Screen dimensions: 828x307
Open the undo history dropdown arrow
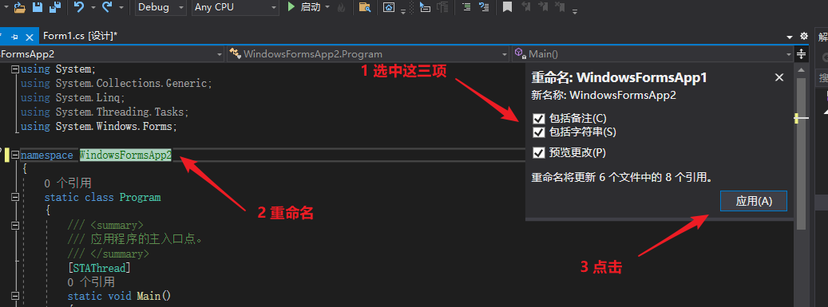93,8
